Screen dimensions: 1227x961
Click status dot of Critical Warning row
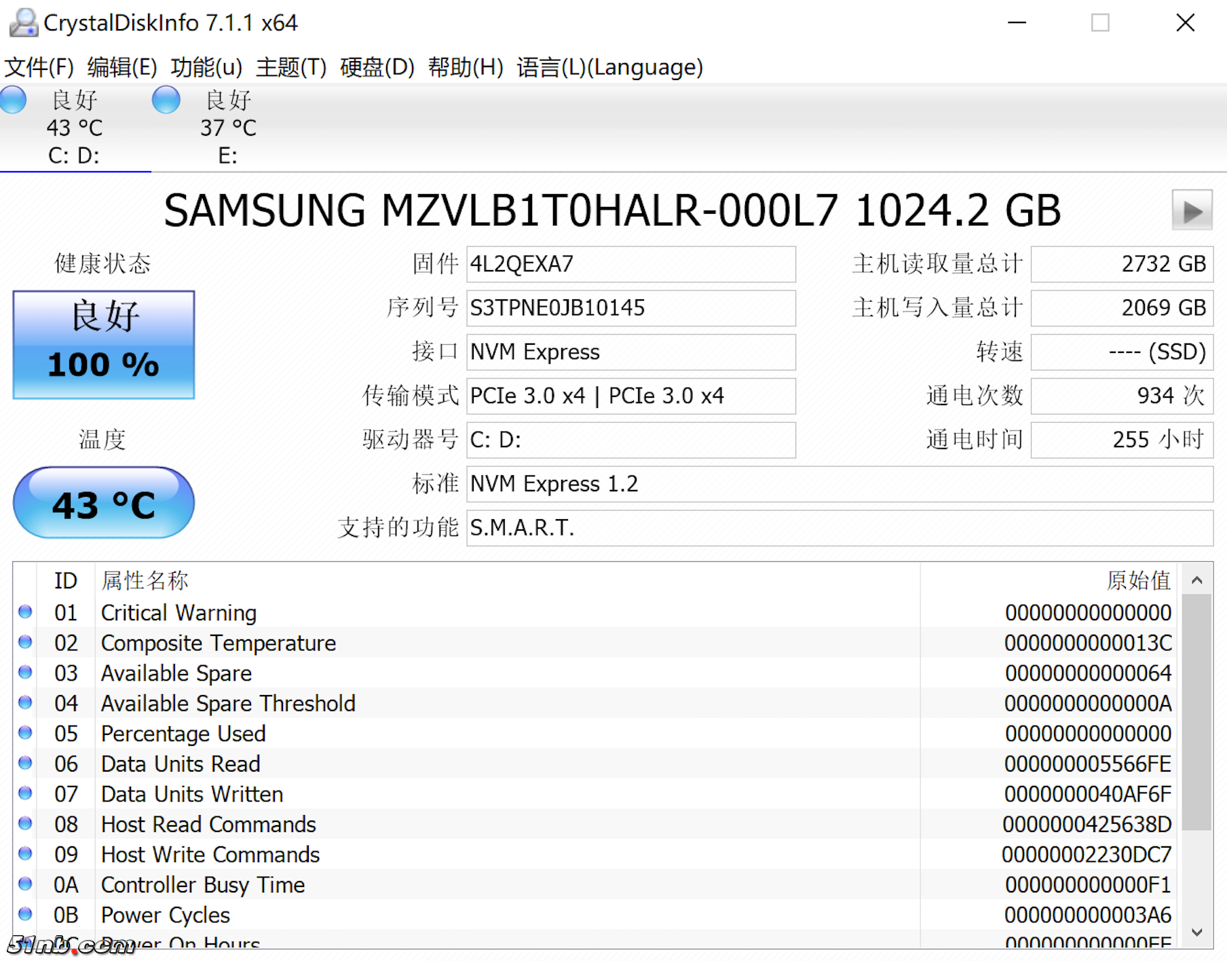pyautogui.click(x=25, y=612)
